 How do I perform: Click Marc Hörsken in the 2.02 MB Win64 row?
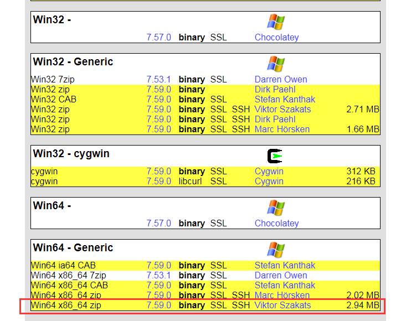tap(282, 296)
